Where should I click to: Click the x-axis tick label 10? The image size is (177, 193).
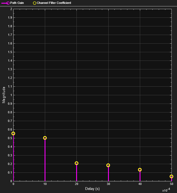tap(45, 184)
